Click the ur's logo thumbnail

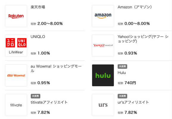103,105
